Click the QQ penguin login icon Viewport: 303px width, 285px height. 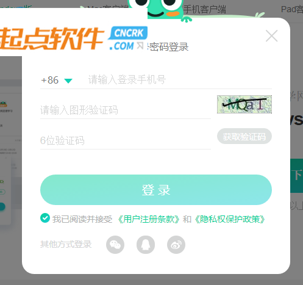(x=146, y=245)
